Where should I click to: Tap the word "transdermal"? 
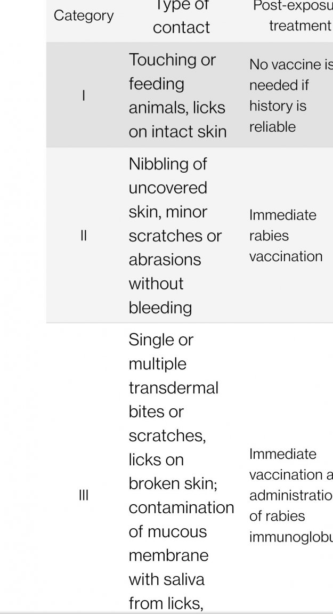click(173, 387)
